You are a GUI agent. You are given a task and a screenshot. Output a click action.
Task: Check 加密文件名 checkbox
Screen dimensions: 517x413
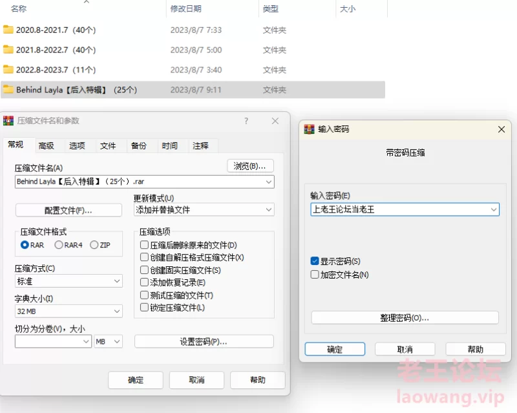point(315,275)
